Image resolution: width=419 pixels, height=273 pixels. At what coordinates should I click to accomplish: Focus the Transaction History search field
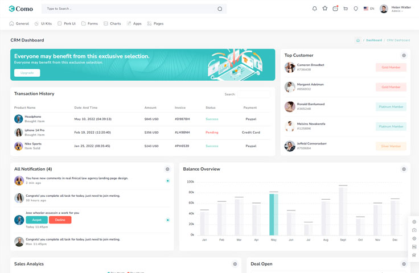pos(254,94)
